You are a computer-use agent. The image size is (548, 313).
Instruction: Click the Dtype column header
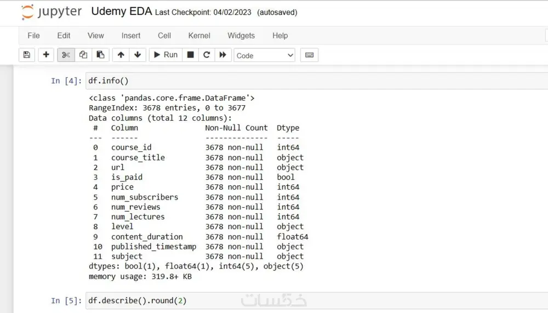tap(288, 128)
